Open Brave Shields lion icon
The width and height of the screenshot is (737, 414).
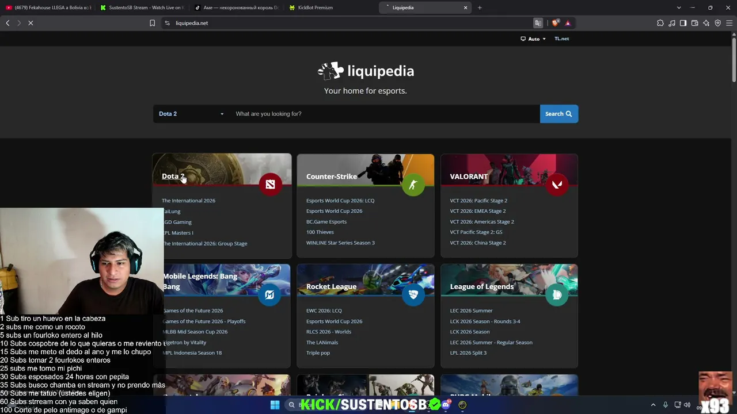555,23
